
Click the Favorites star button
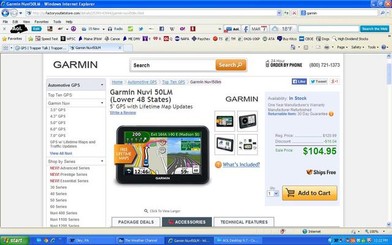pos(12,39)
